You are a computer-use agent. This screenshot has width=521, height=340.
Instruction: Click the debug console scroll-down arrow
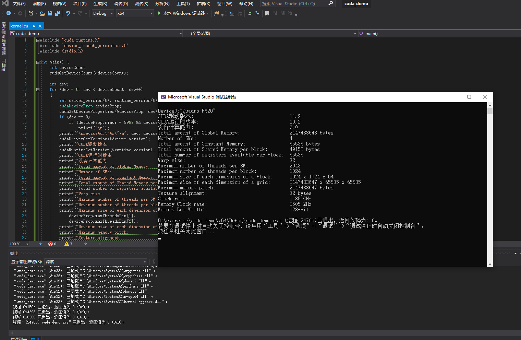[490, 264]
